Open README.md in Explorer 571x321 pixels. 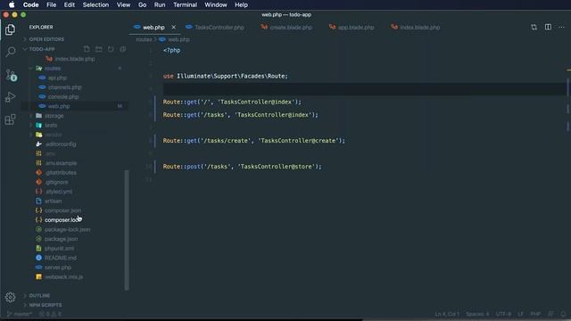61,258
